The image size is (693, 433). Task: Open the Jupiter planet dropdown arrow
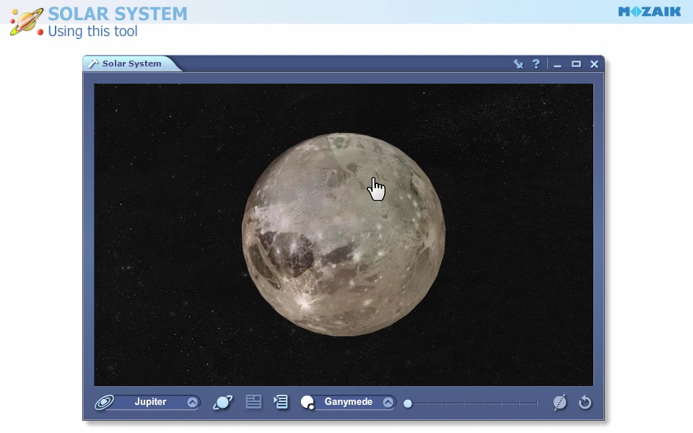click(x=192, y=402)
